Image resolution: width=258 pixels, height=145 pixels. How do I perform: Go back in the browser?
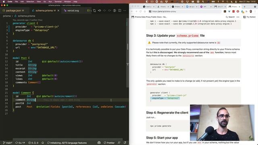tap(132, 12)
